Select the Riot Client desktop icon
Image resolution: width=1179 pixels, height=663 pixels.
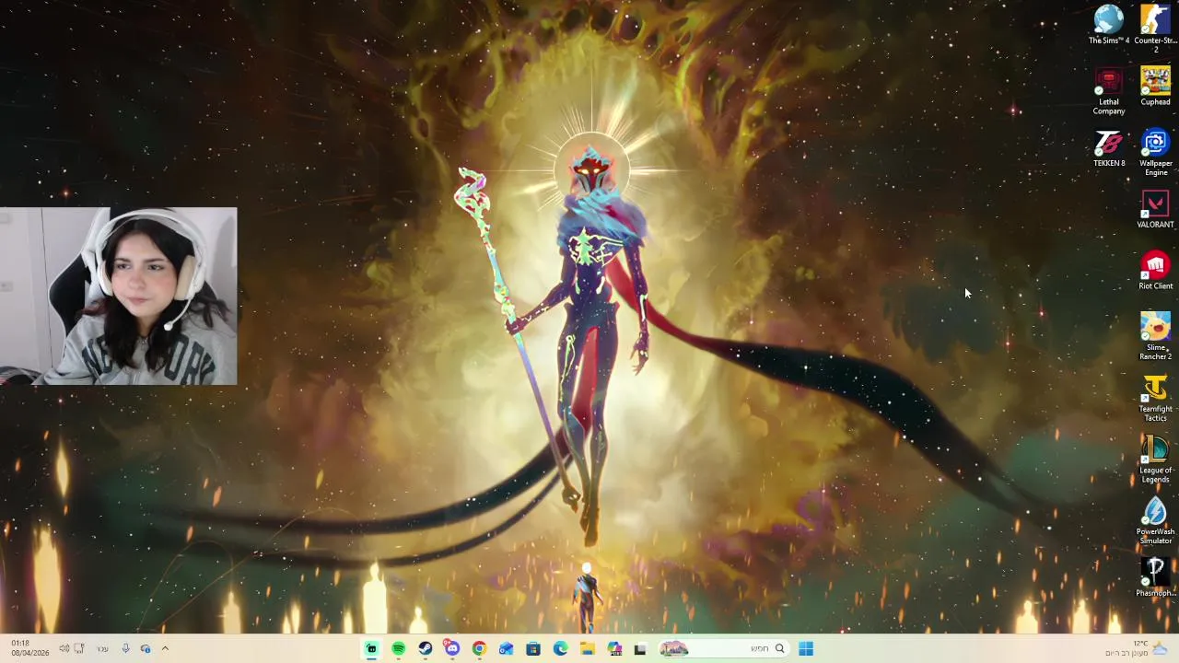tap(1156, 272)
